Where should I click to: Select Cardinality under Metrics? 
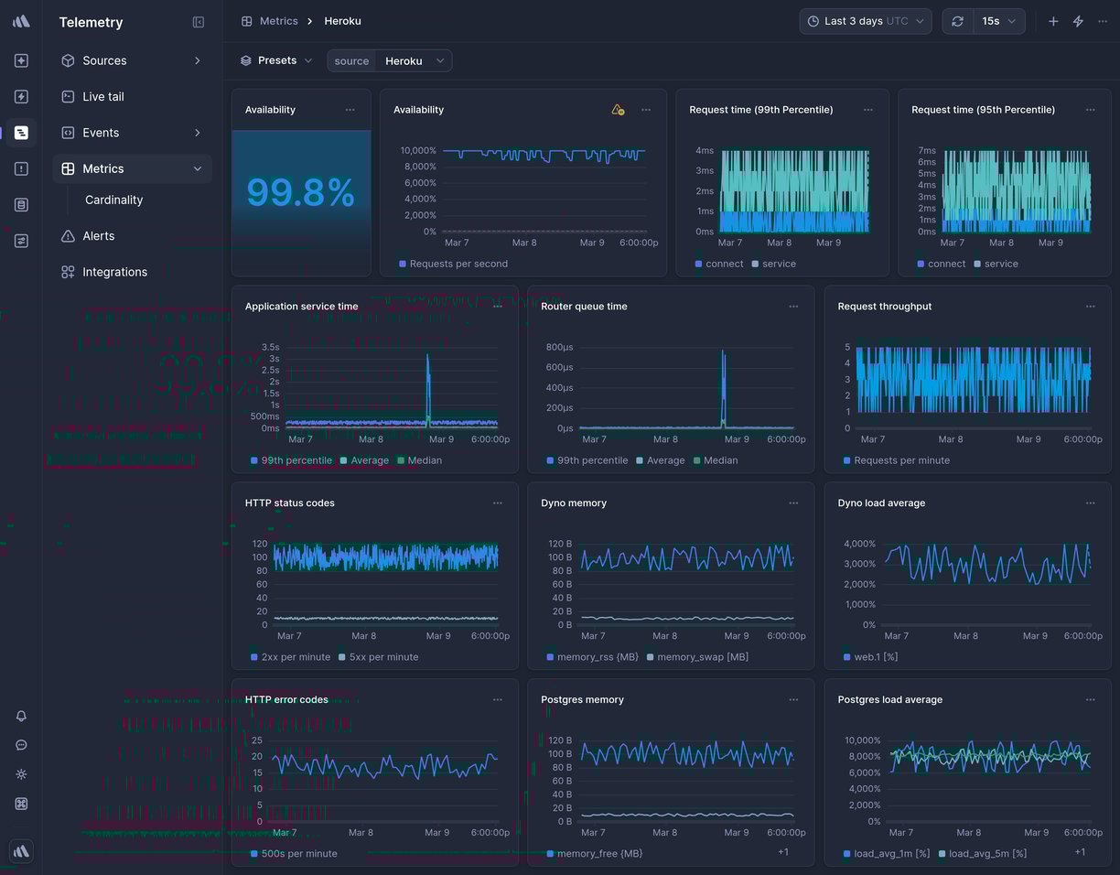point(113,200)
